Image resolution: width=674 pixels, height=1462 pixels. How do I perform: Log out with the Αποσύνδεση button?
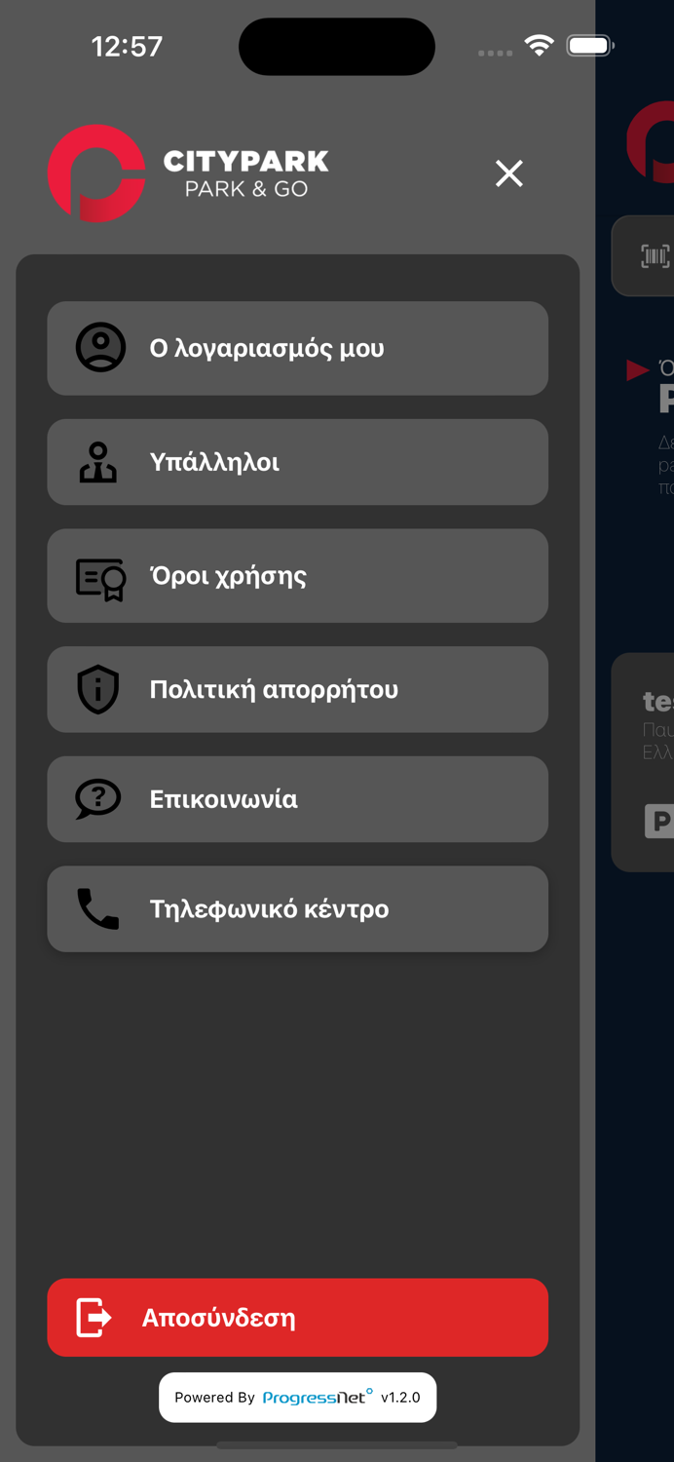(x=298, y=1318)
